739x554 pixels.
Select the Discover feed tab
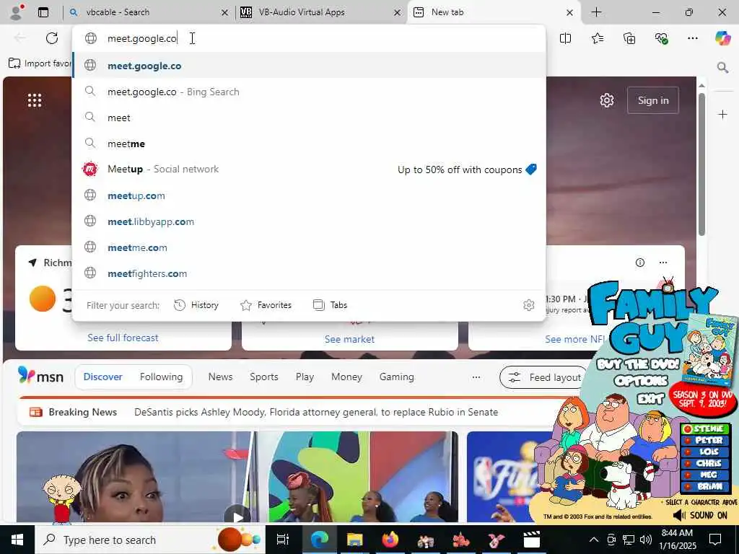[102, 377]
